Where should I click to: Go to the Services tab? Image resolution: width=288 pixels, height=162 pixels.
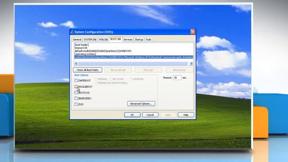[128, 40]
